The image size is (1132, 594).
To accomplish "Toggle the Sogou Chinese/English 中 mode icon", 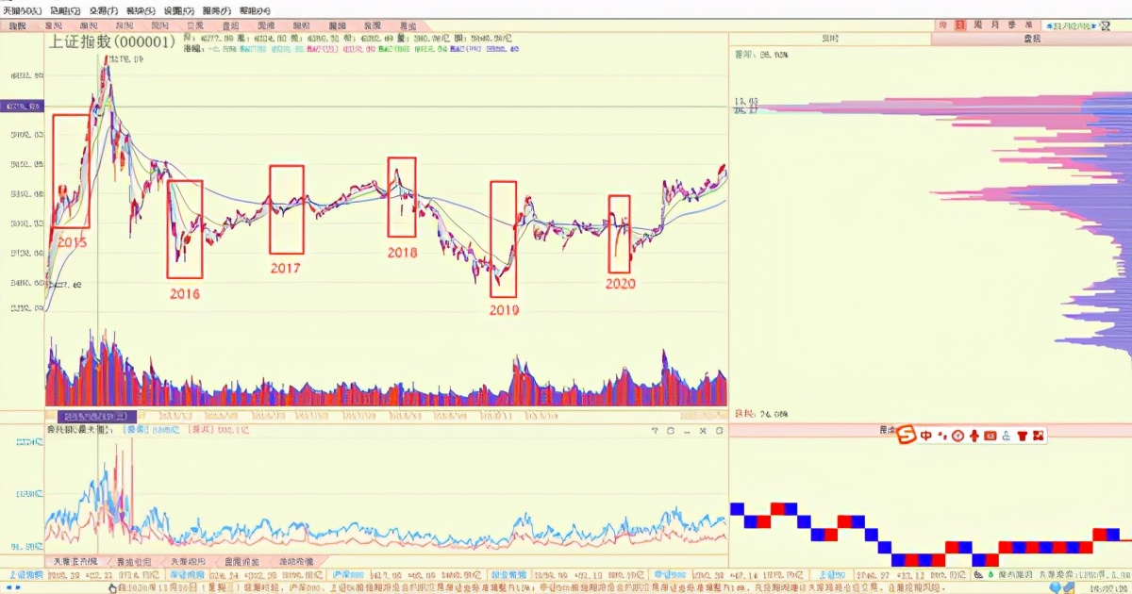I will tap(925, 436).
